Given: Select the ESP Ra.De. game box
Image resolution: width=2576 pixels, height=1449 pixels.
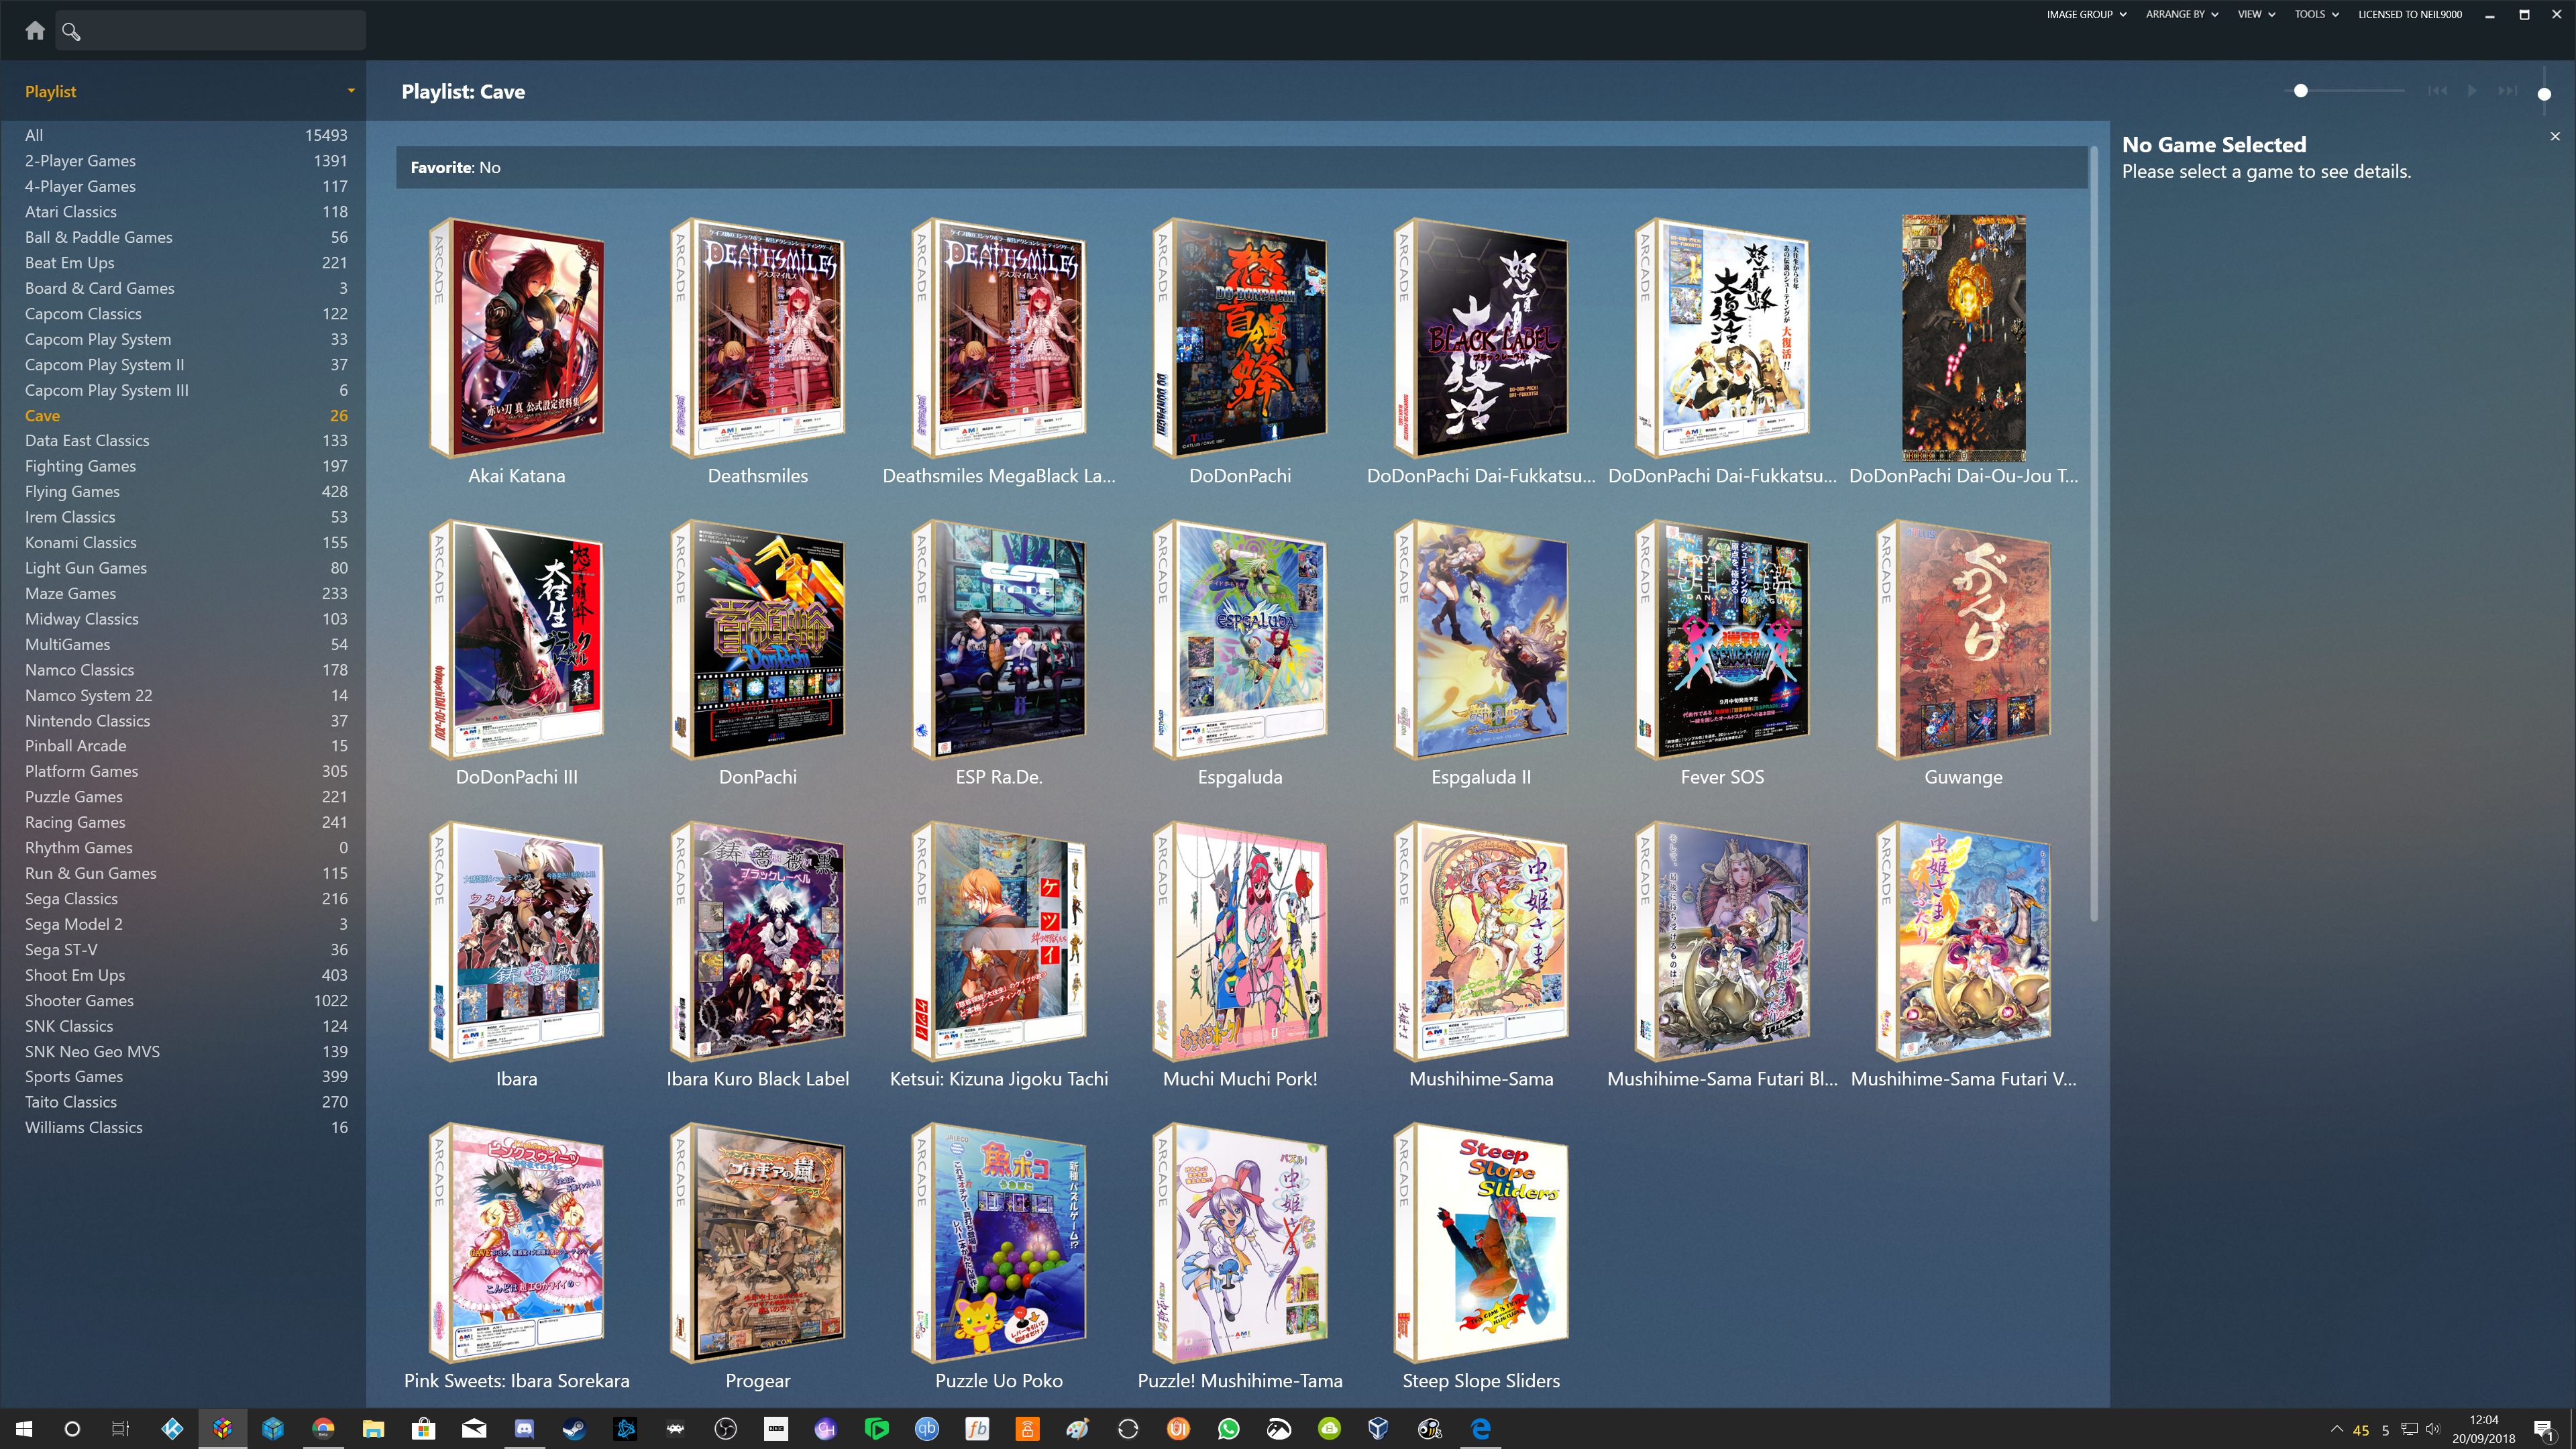Looking at the screenshot, I should [x=999, y=640].
